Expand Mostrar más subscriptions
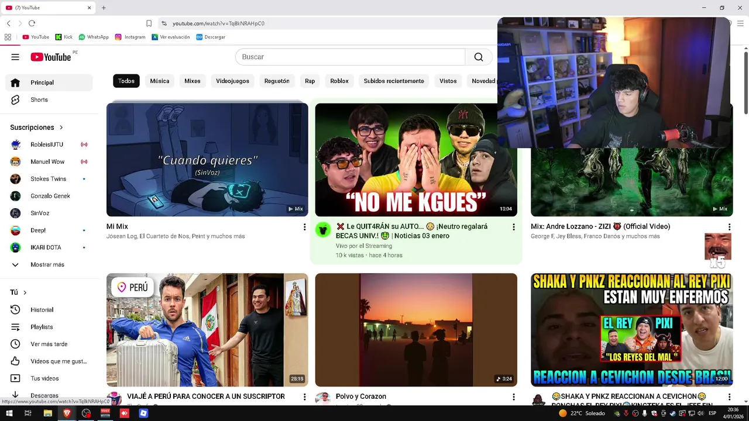The height and width of the screenshot is (421, 749). click(x=49, y=265)
